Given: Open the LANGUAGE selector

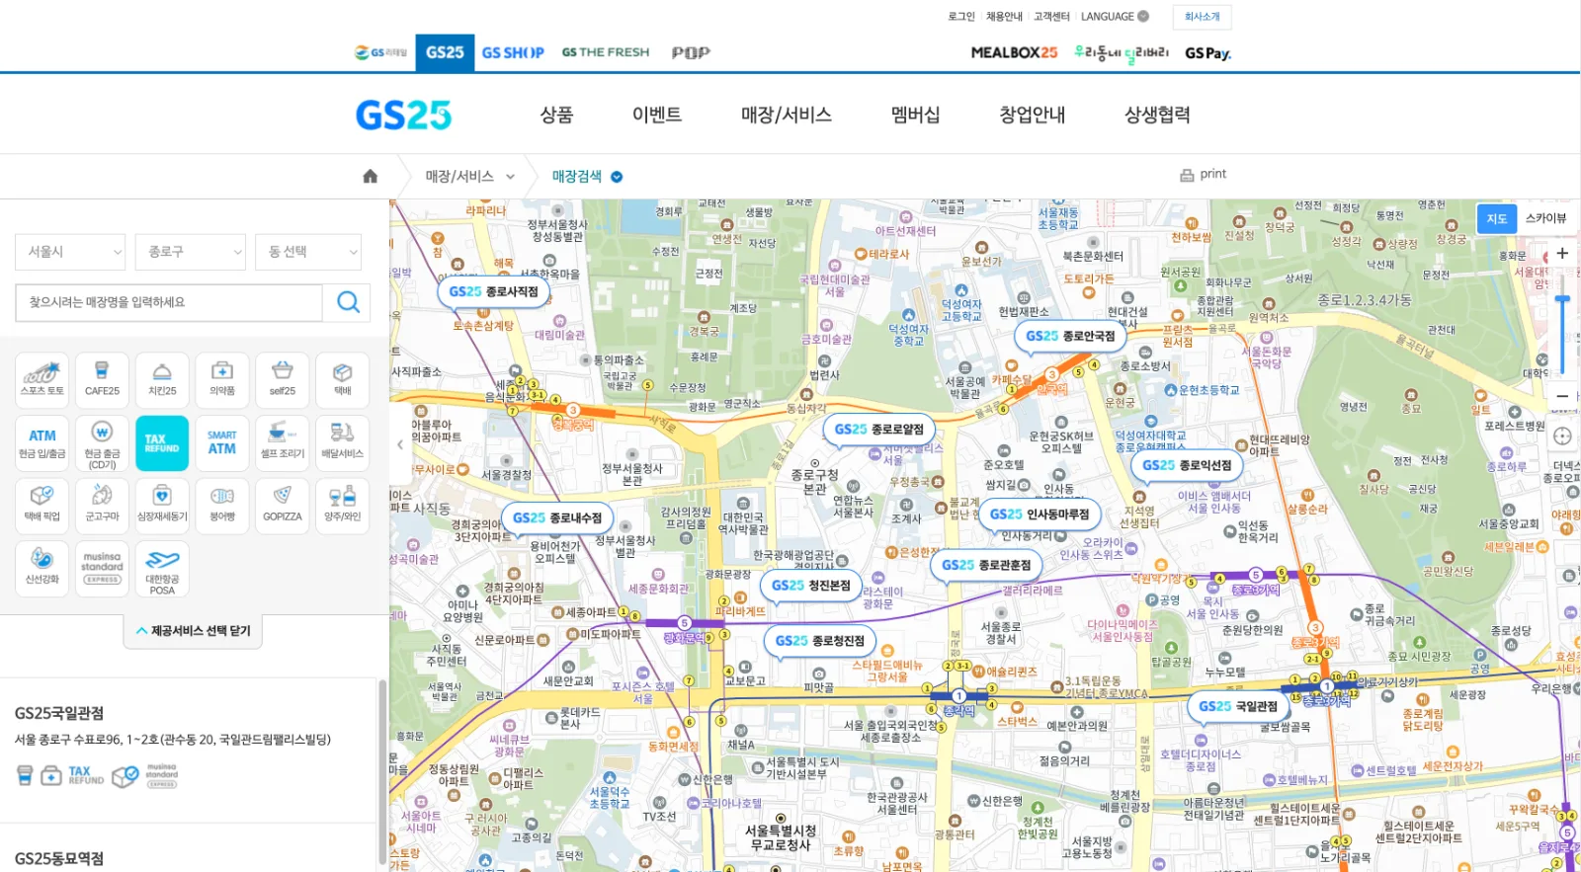Looking at the screenshot, I should point(1115,17).
